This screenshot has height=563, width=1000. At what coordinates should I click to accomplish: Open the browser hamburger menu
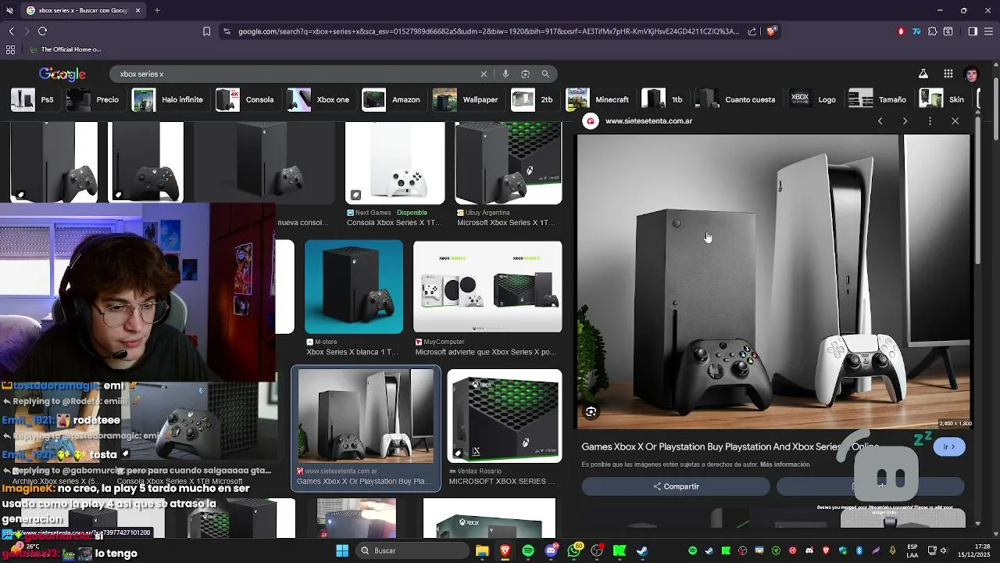(x=989, y=31)
